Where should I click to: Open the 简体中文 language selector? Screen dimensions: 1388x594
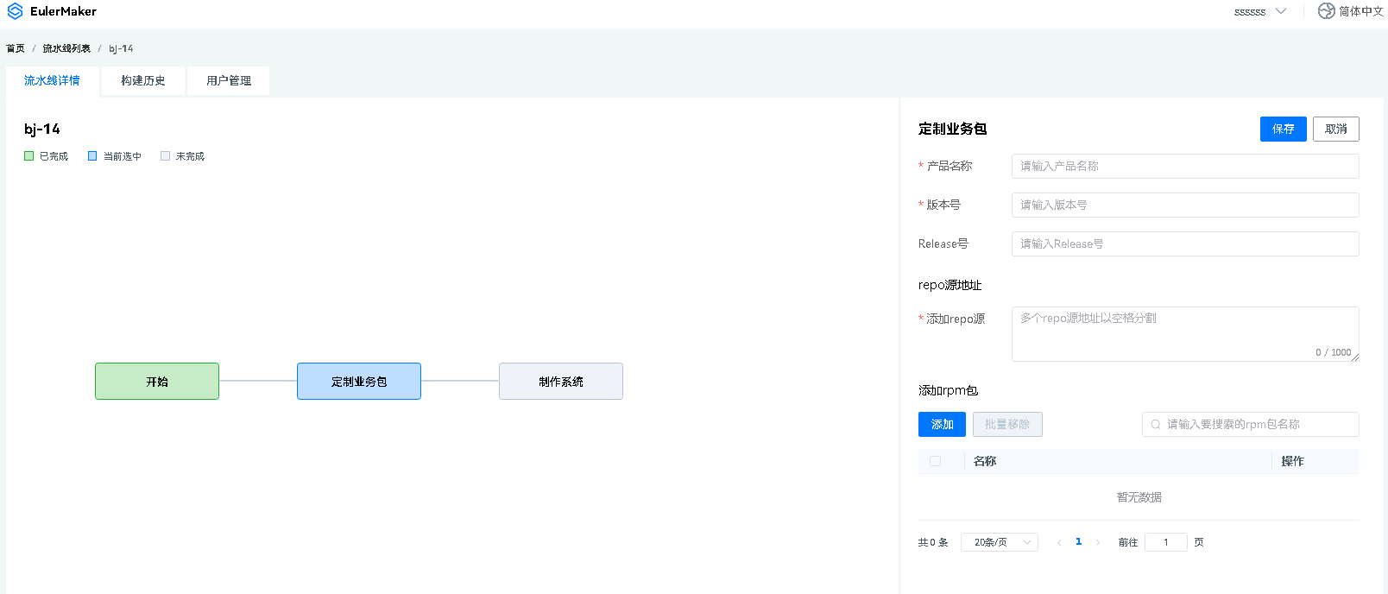click(1360, 11)
